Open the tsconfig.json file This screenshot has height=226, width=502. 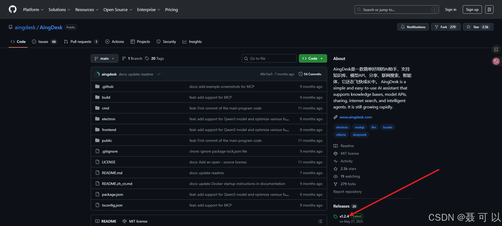[112, 205]
